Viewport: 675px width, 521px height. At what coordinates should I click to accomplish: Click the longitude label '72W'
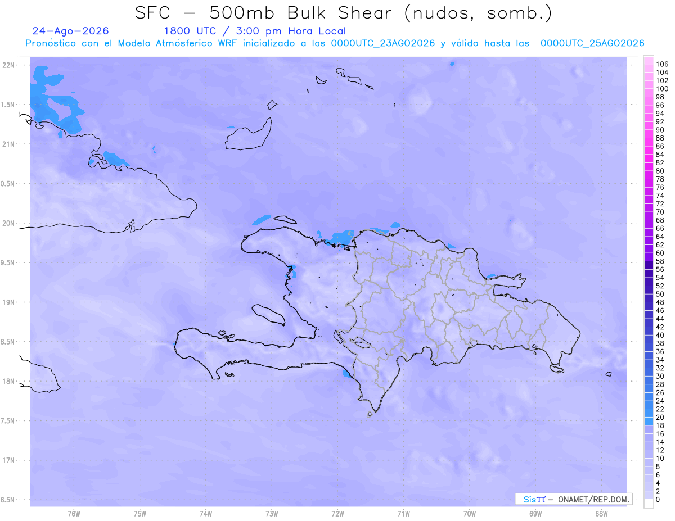click(x=337, y=514)
